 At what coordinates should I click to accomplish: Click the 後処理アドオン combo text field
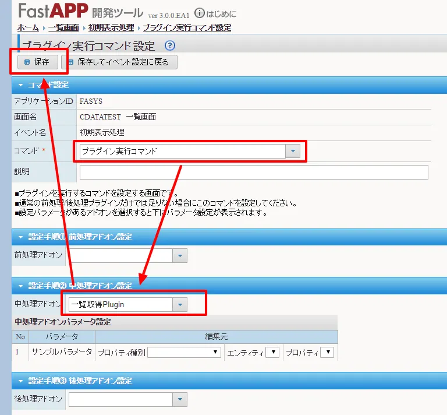[x=120, y=399]
